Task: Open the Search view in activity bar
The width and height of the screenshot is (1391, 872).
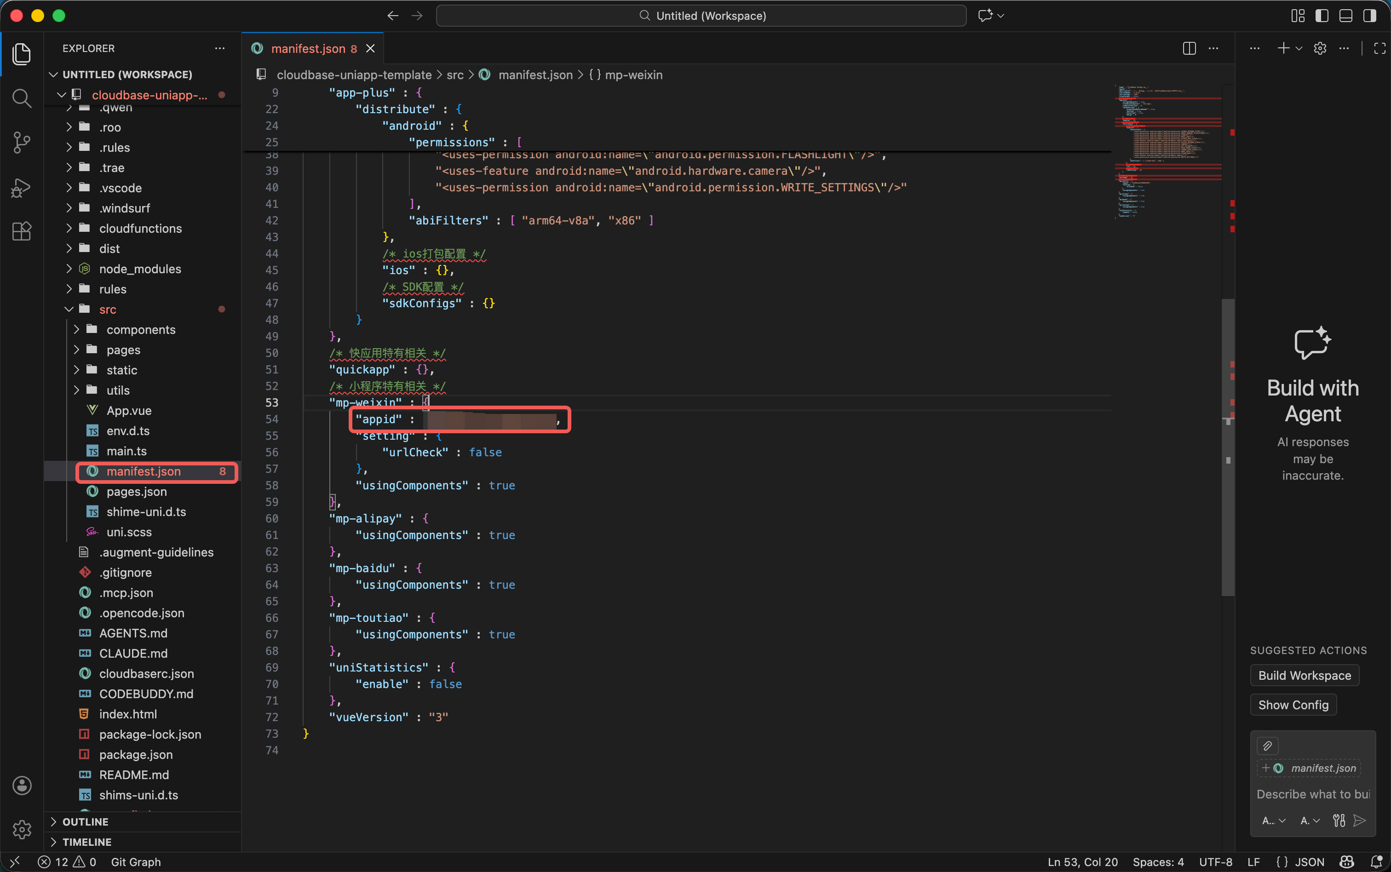Action: [x=21, y=98]
